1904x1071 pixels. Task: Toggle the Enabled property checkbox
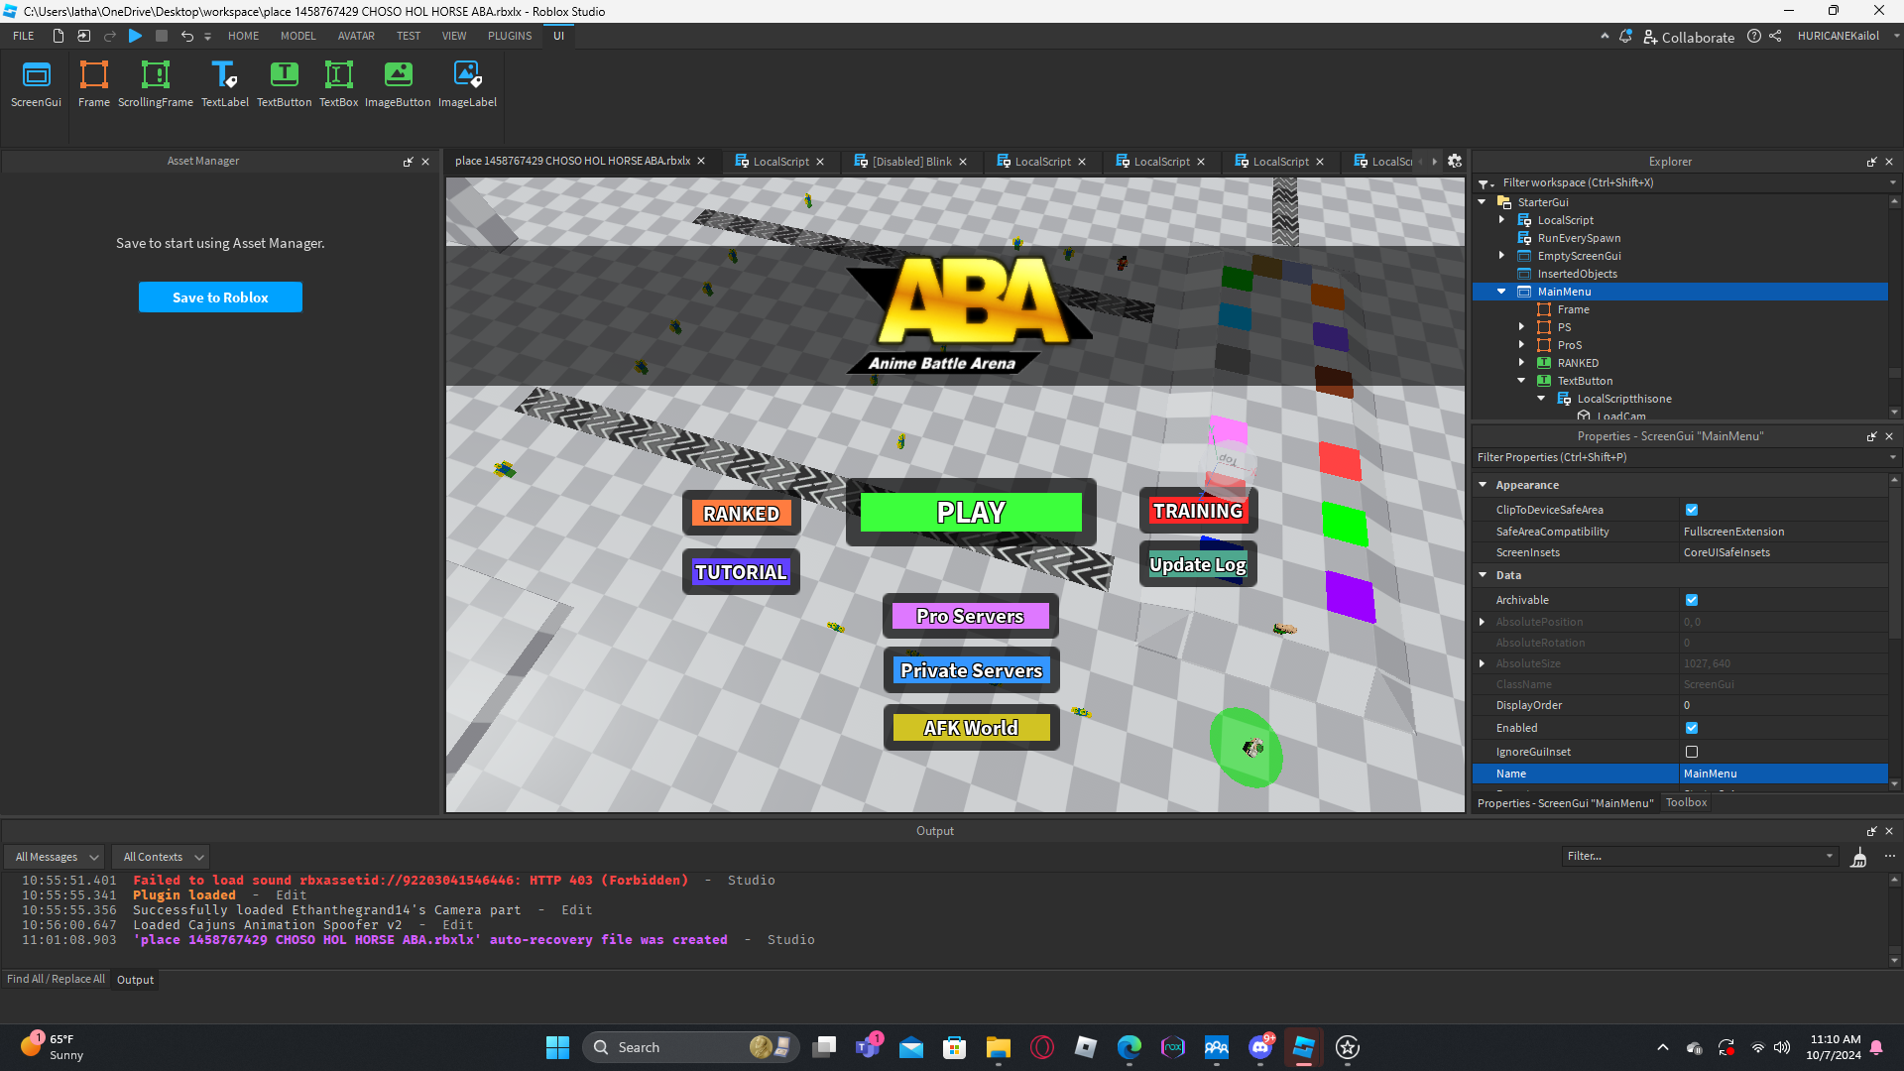click(x=1692, y=728)
